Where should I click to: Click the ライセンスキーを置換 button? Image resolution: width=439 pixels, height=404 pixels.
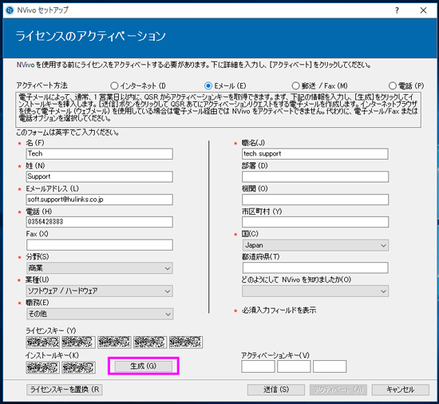(x=65, y=390)
